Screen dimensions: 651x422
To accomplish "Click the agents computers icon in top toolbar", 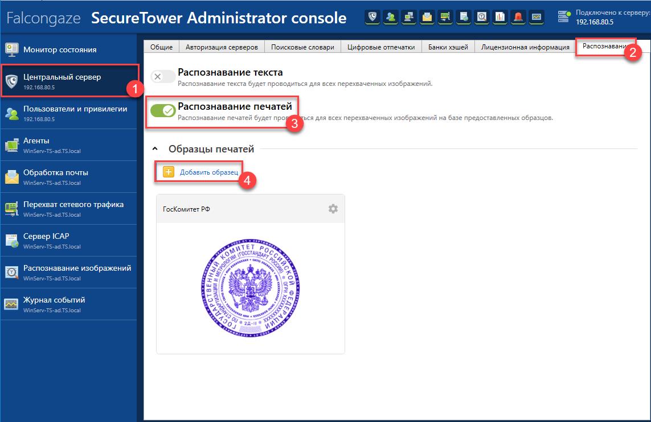I will [x=409, y=17].
